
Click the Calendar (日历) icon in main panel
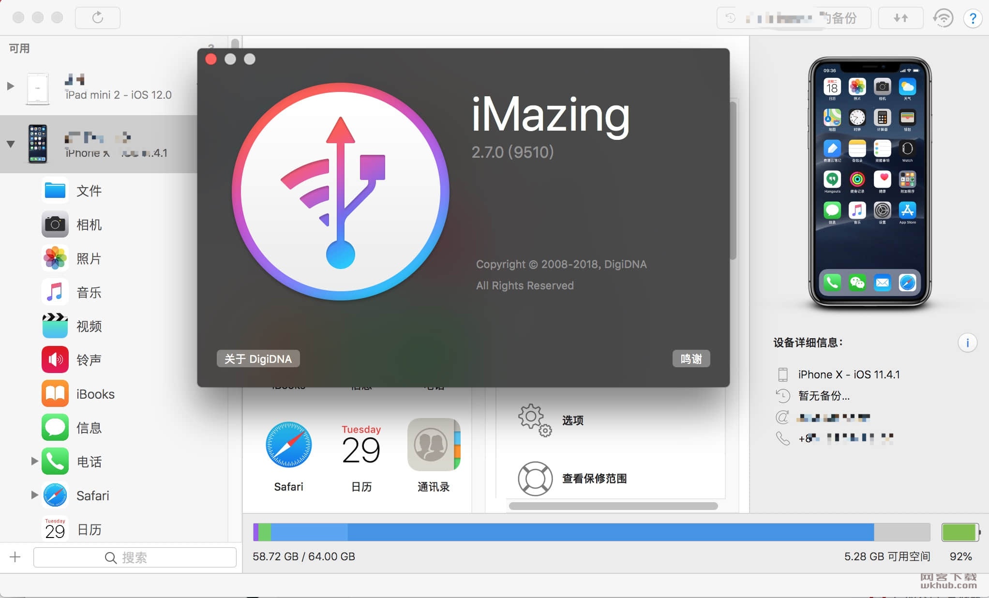pos(361,445)
